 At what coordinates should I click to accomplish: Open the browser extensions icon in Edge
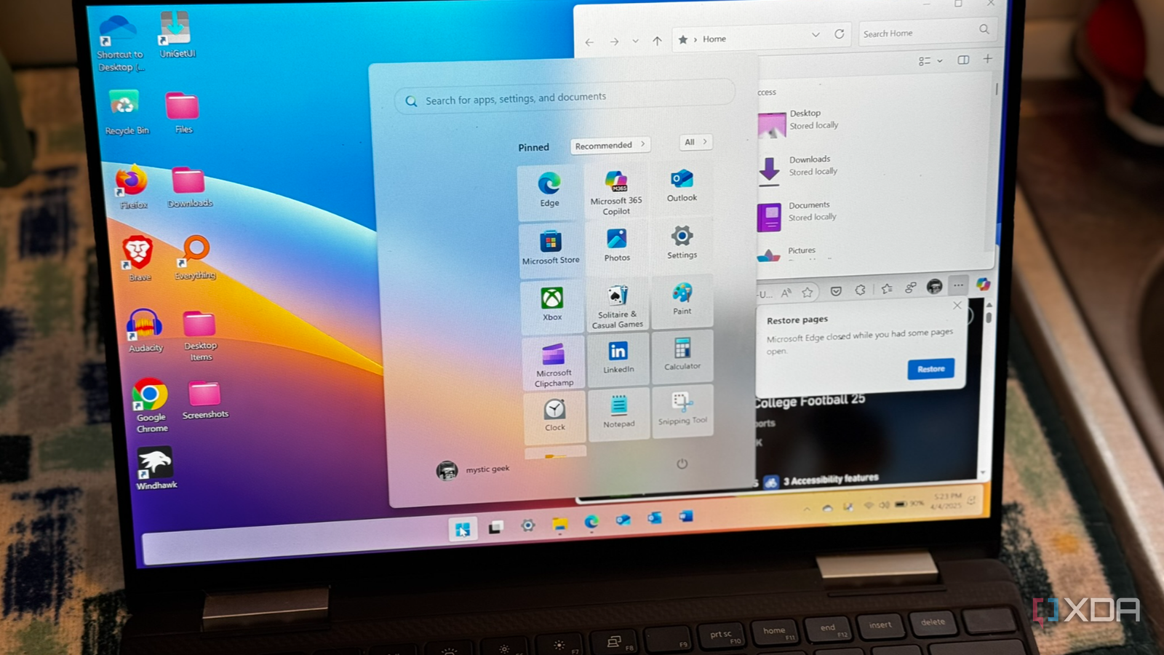coord(861,289)
